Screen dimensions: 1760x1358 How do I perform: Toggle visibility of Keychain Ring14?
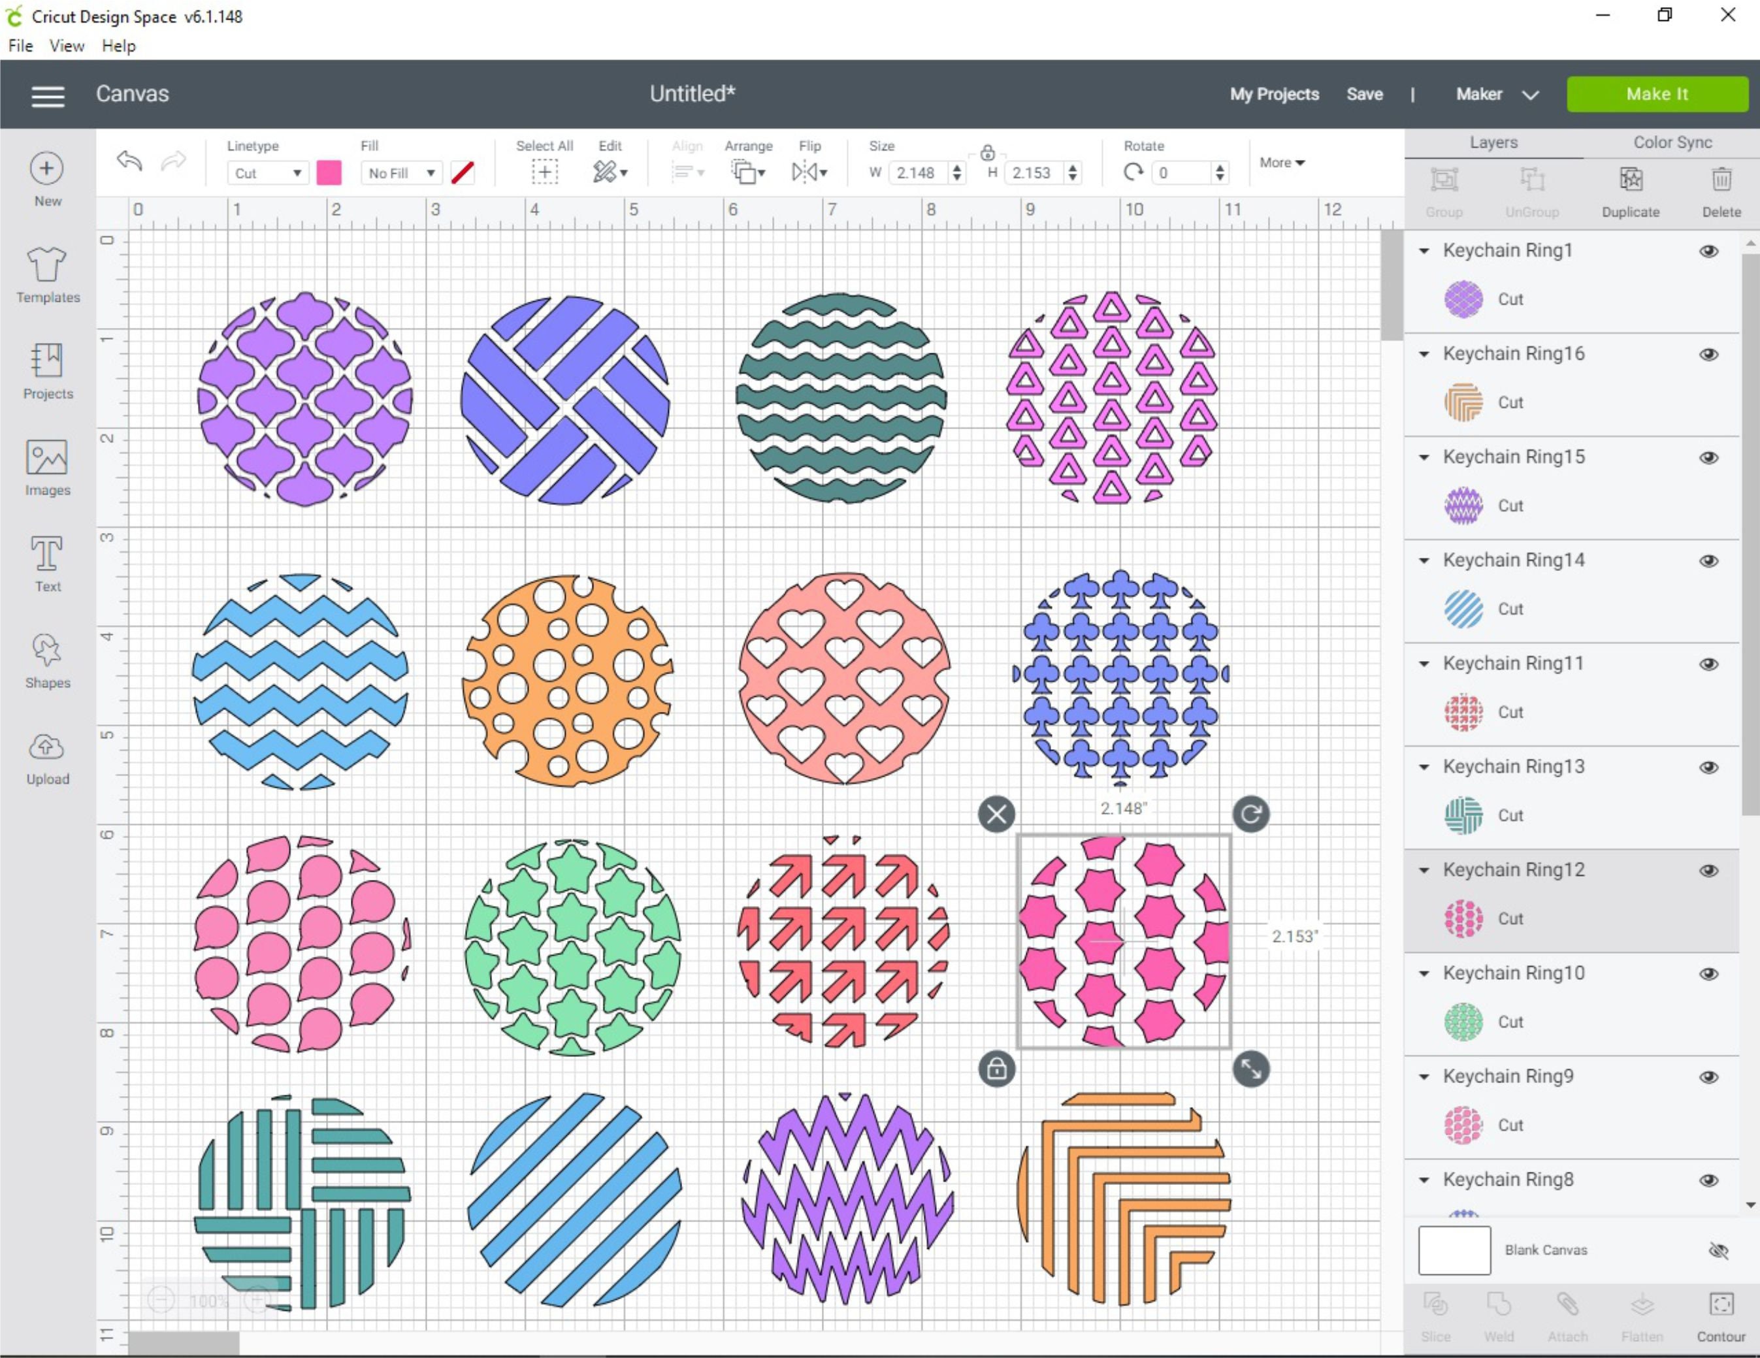(1708, 561)
